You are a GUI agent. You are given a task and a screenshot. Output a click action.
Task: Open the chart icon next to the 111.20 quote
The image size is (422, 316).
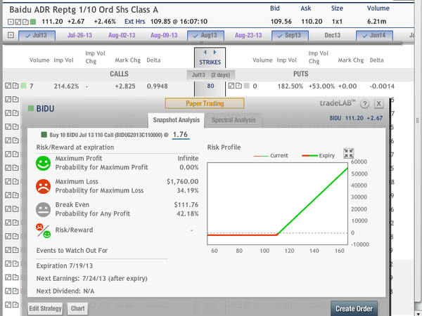click(x=18, y=22)
